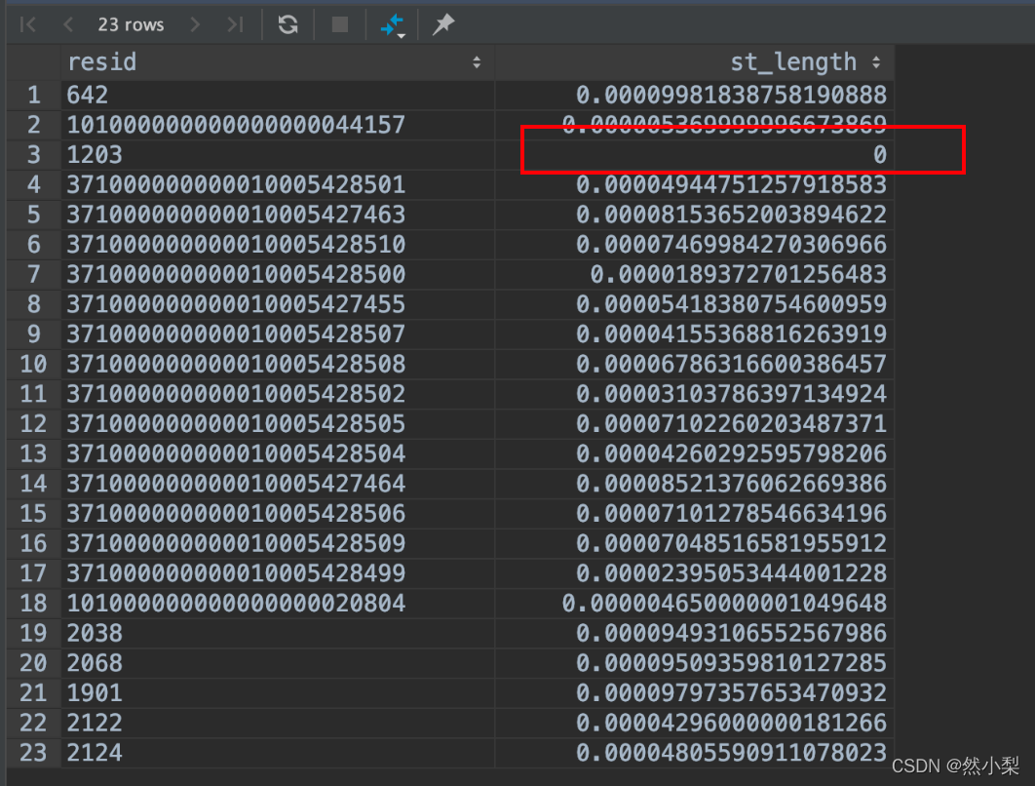This screenshot has width=1035, height=786.
Task: Pin the result tab with pin icon
Action: coord(443,24)
